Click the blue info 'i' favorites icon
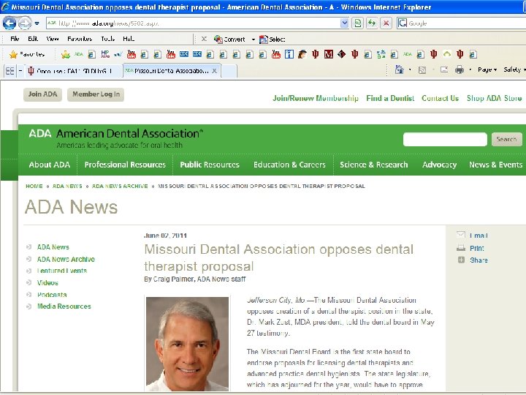The image size is (526, 395). 289,54
